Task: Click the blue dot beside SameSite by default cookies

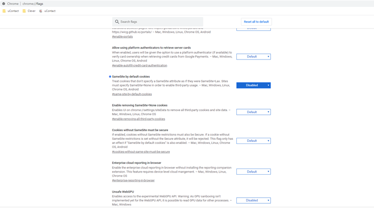Action: click(109, 77)
